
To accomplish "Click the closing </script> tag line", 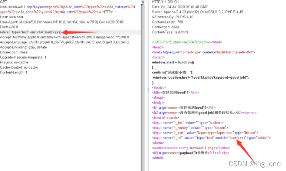I will tap(159, 88).
